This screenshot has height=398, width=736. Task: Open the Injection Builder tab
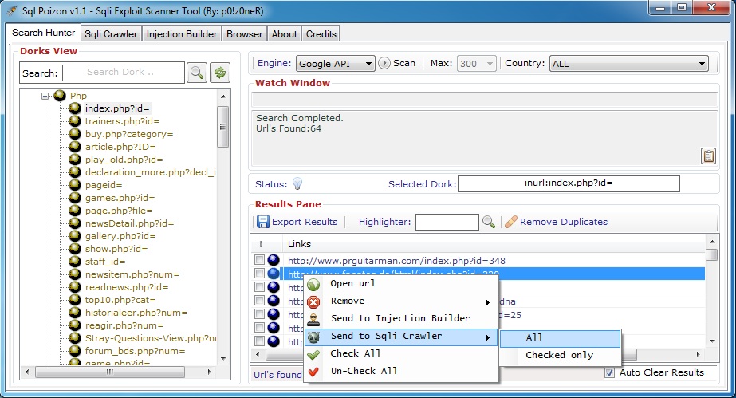pos(182,33)
